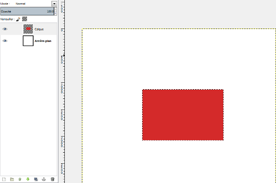Hide the Calque layer eye icon
Viewport: 276px width, 183px height.
[5, 29]
